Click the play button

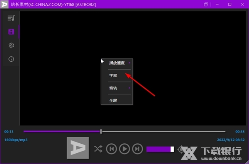(x=124, y=149)
